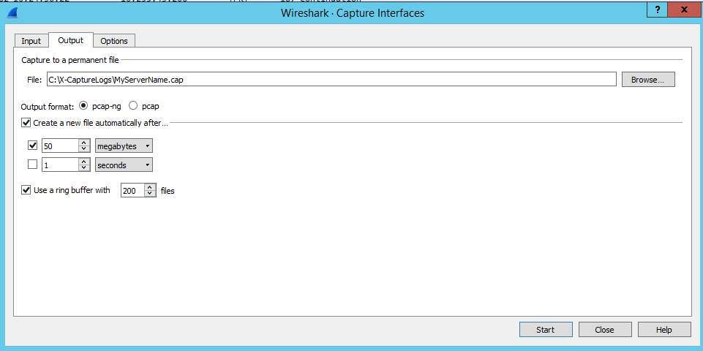This screenshot has height=351, width=703.
Task: Select the Output tab
Action: pos(71,40)
